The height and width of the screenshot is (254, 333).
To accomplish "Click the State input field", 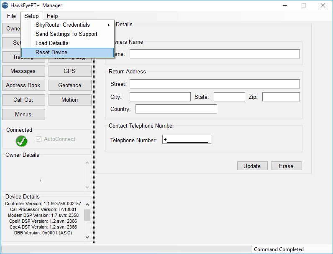I will click(x=229, y=97).
